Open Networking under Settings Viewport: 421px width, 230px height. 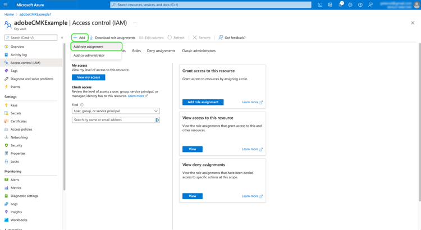19,137
